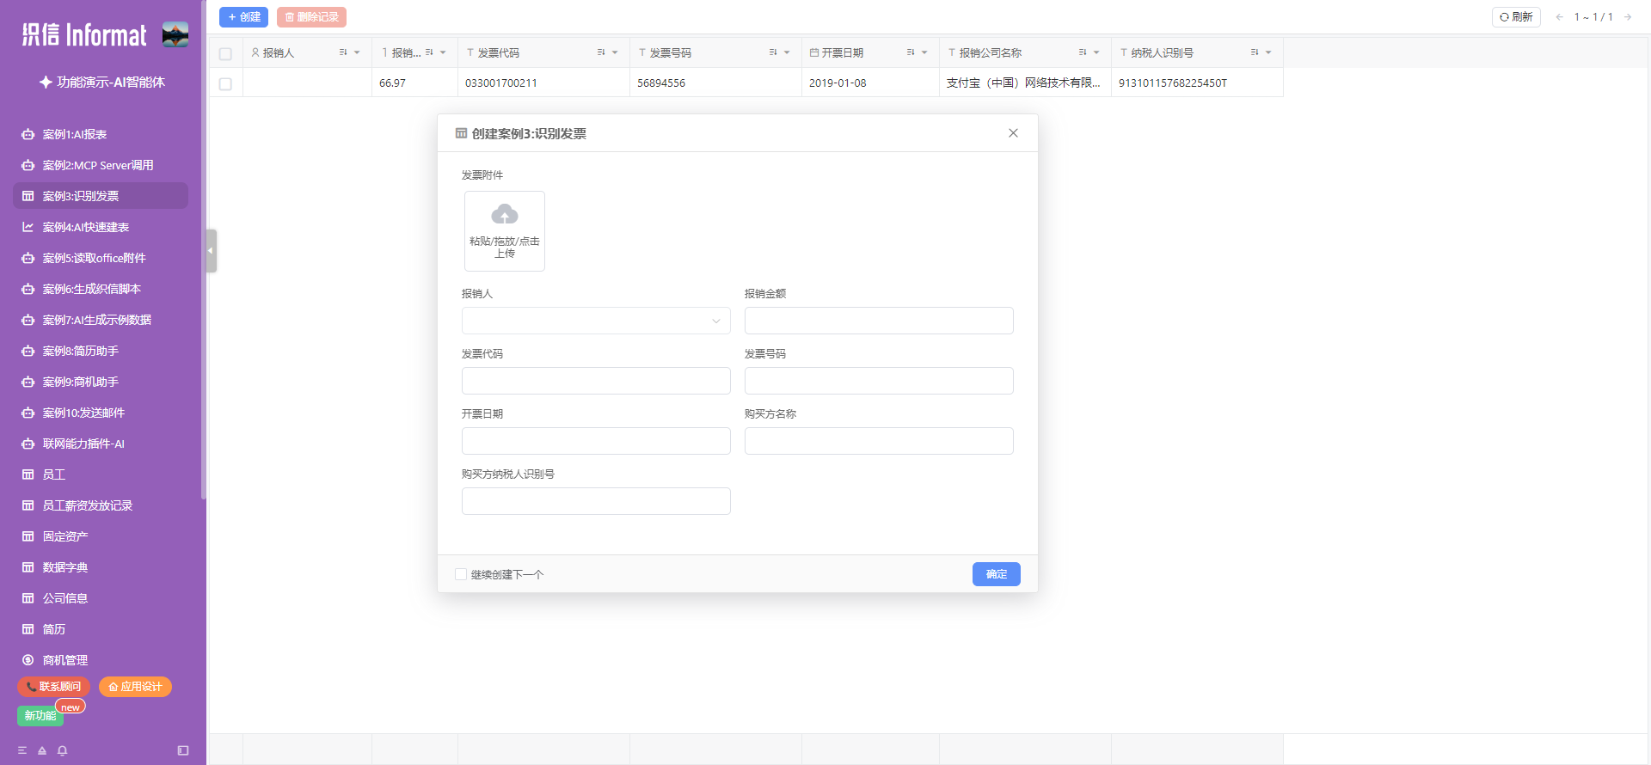Open the 报销公司名称 column dropdown arrow

tap(1096, 52)
